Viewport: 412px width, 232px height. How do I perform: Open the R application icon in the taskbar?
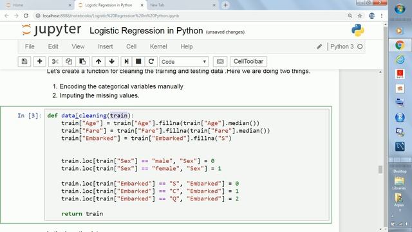click(400, 117)
